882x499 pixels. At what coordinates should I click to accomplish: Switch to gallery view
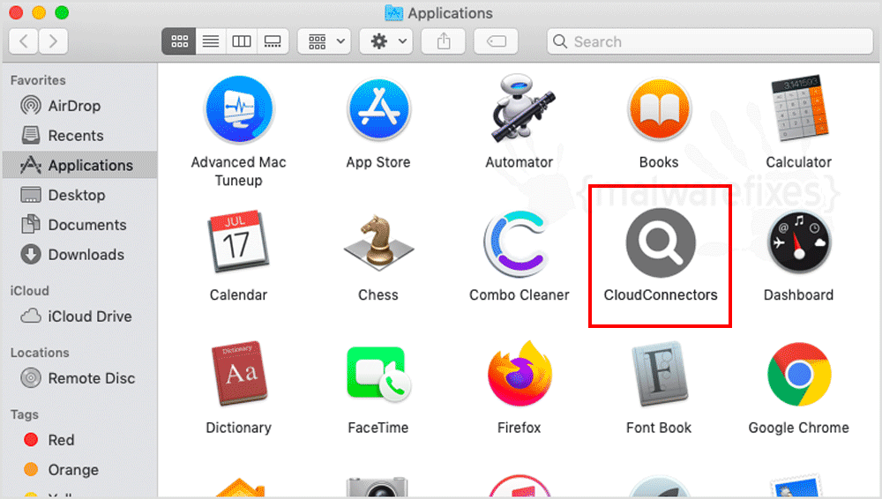[x=273, y=41]
